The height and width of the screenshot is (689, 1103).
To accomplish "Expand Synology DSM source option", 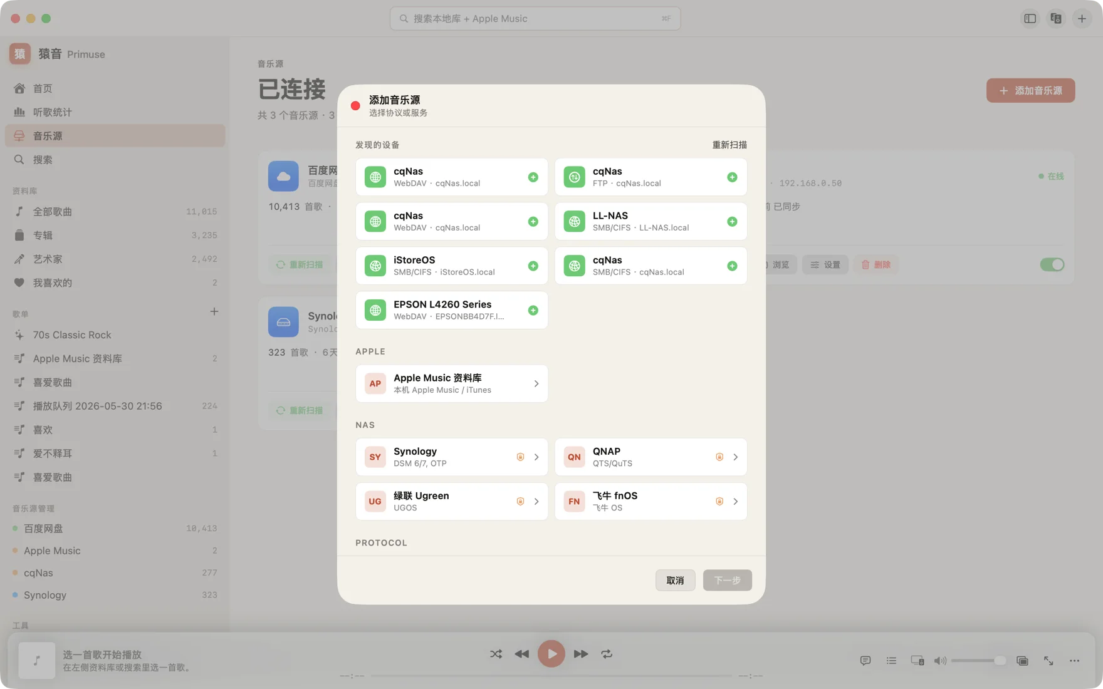I will click(x=452, y=457).
